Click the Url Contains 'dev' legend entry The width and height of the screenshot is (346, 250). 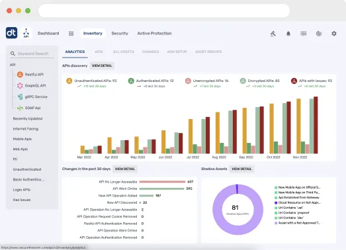tap(289, 218)
